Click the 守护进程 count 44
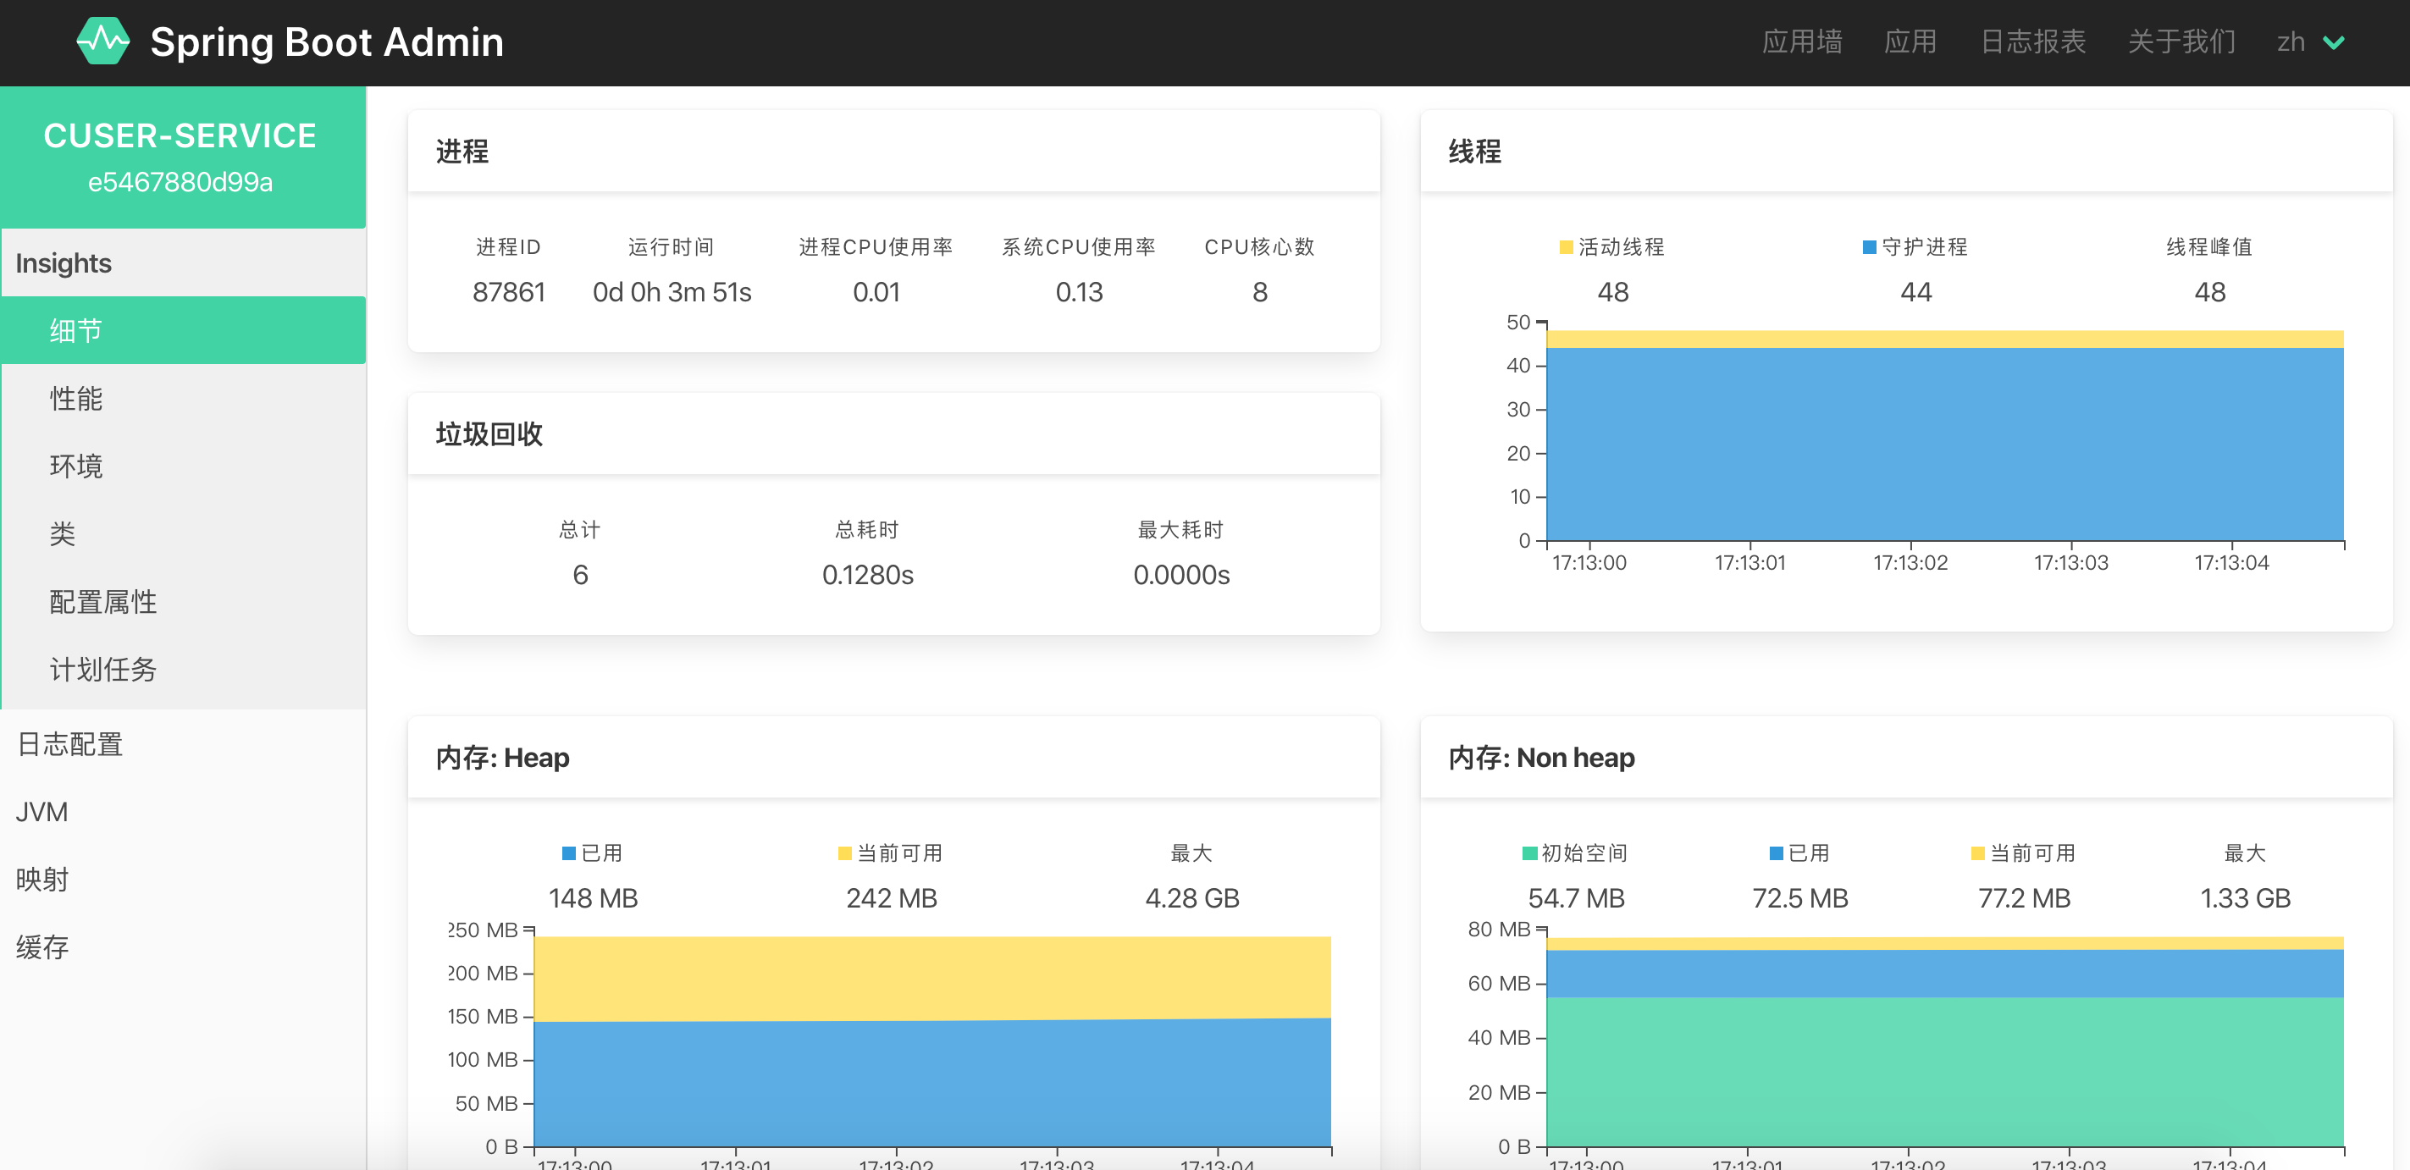 1916,292
